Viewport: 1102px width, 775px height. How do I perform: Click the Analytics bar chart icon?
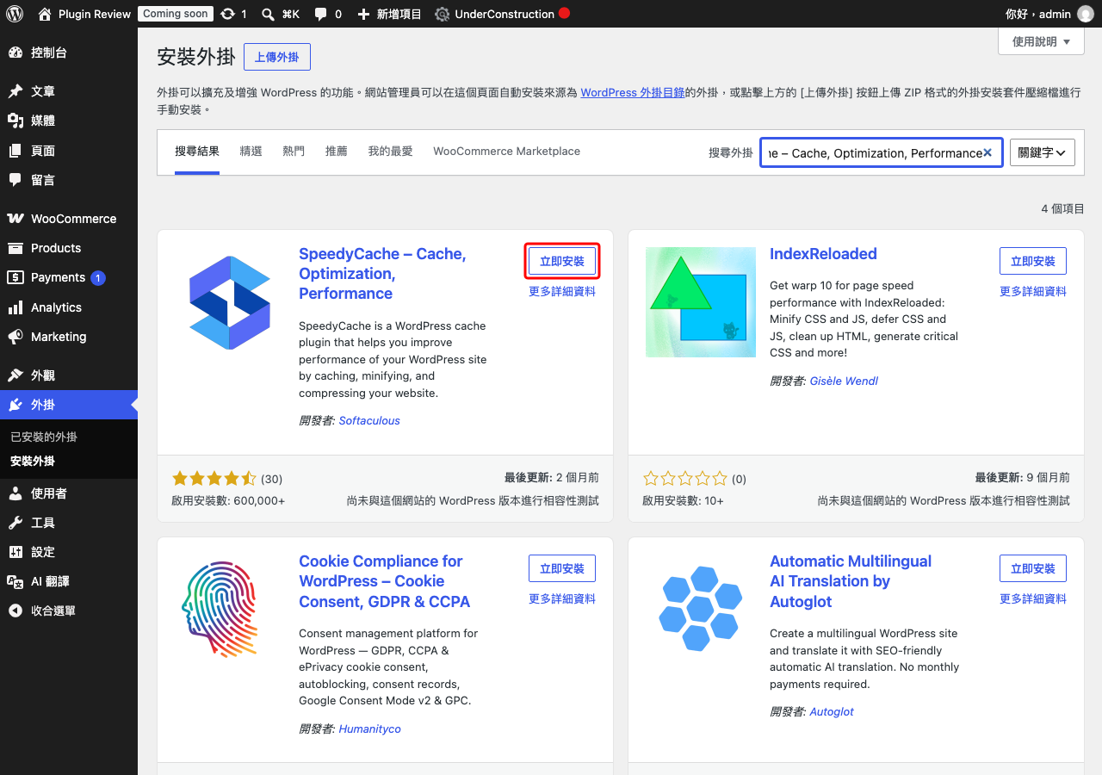15,307
